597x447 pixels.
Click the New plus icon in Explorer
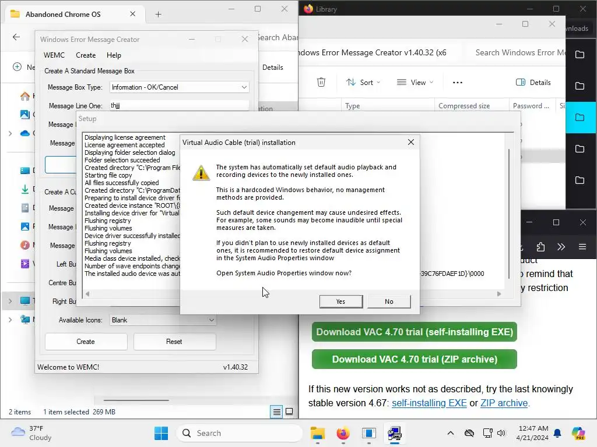[17, 67]
